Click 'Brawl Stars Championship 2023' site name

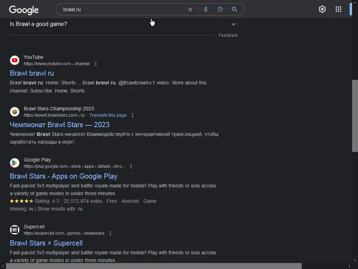click(x=59, y=109)
